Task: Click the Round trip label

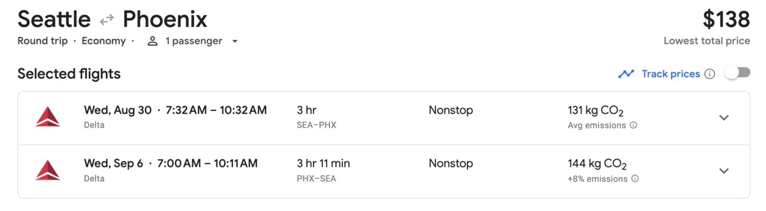Action: coord(42,41)
